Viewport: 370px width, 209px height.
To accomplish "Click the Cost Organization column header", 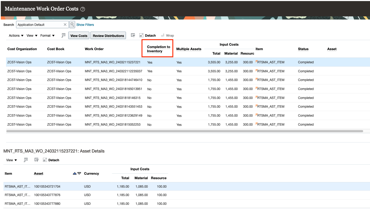I will [x=22, y=49].
